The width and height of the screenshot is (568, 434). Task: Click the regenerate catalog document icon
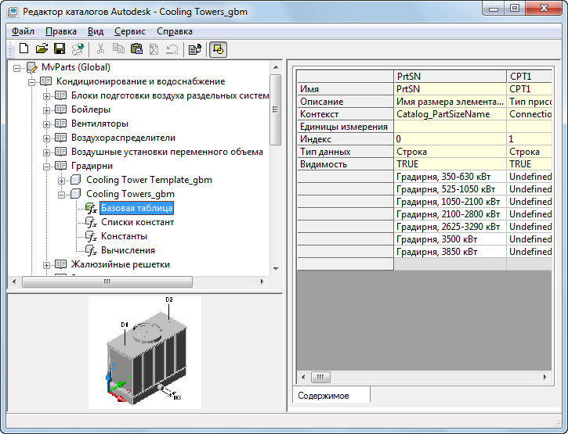tap(195, 49)
